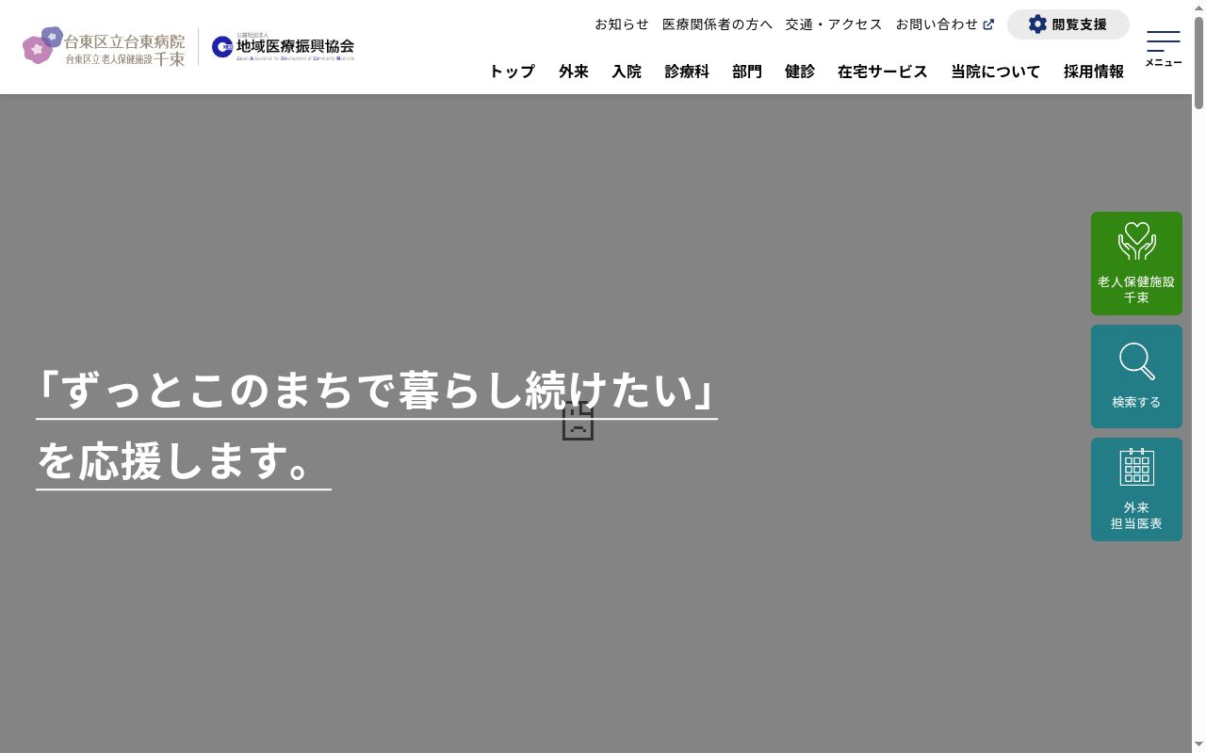This screenshot has width=1206, height=753.
Task: Select トップ in main navigation
Action: (x=512, y=72)
